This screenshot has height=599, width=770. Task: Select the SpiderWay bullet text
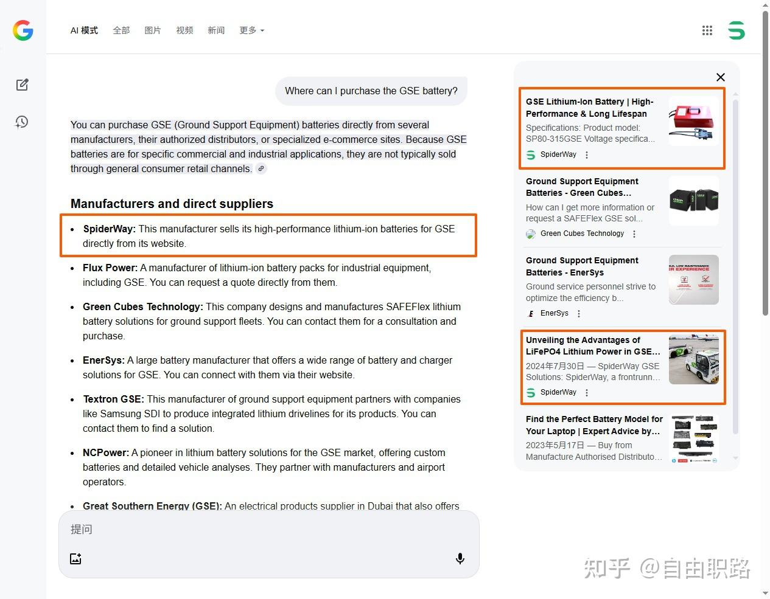coord(269,236)
